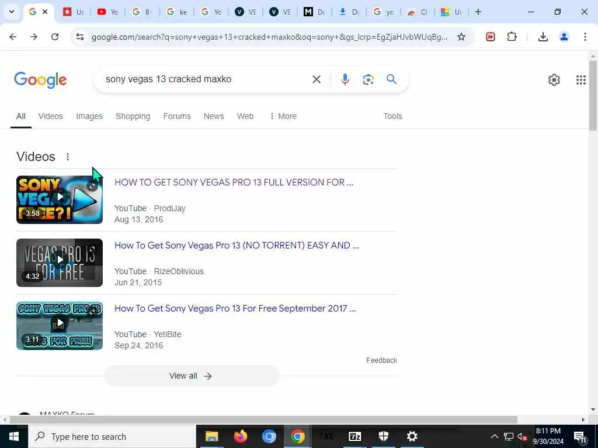Clear the search query with X

tap(316, 79)
